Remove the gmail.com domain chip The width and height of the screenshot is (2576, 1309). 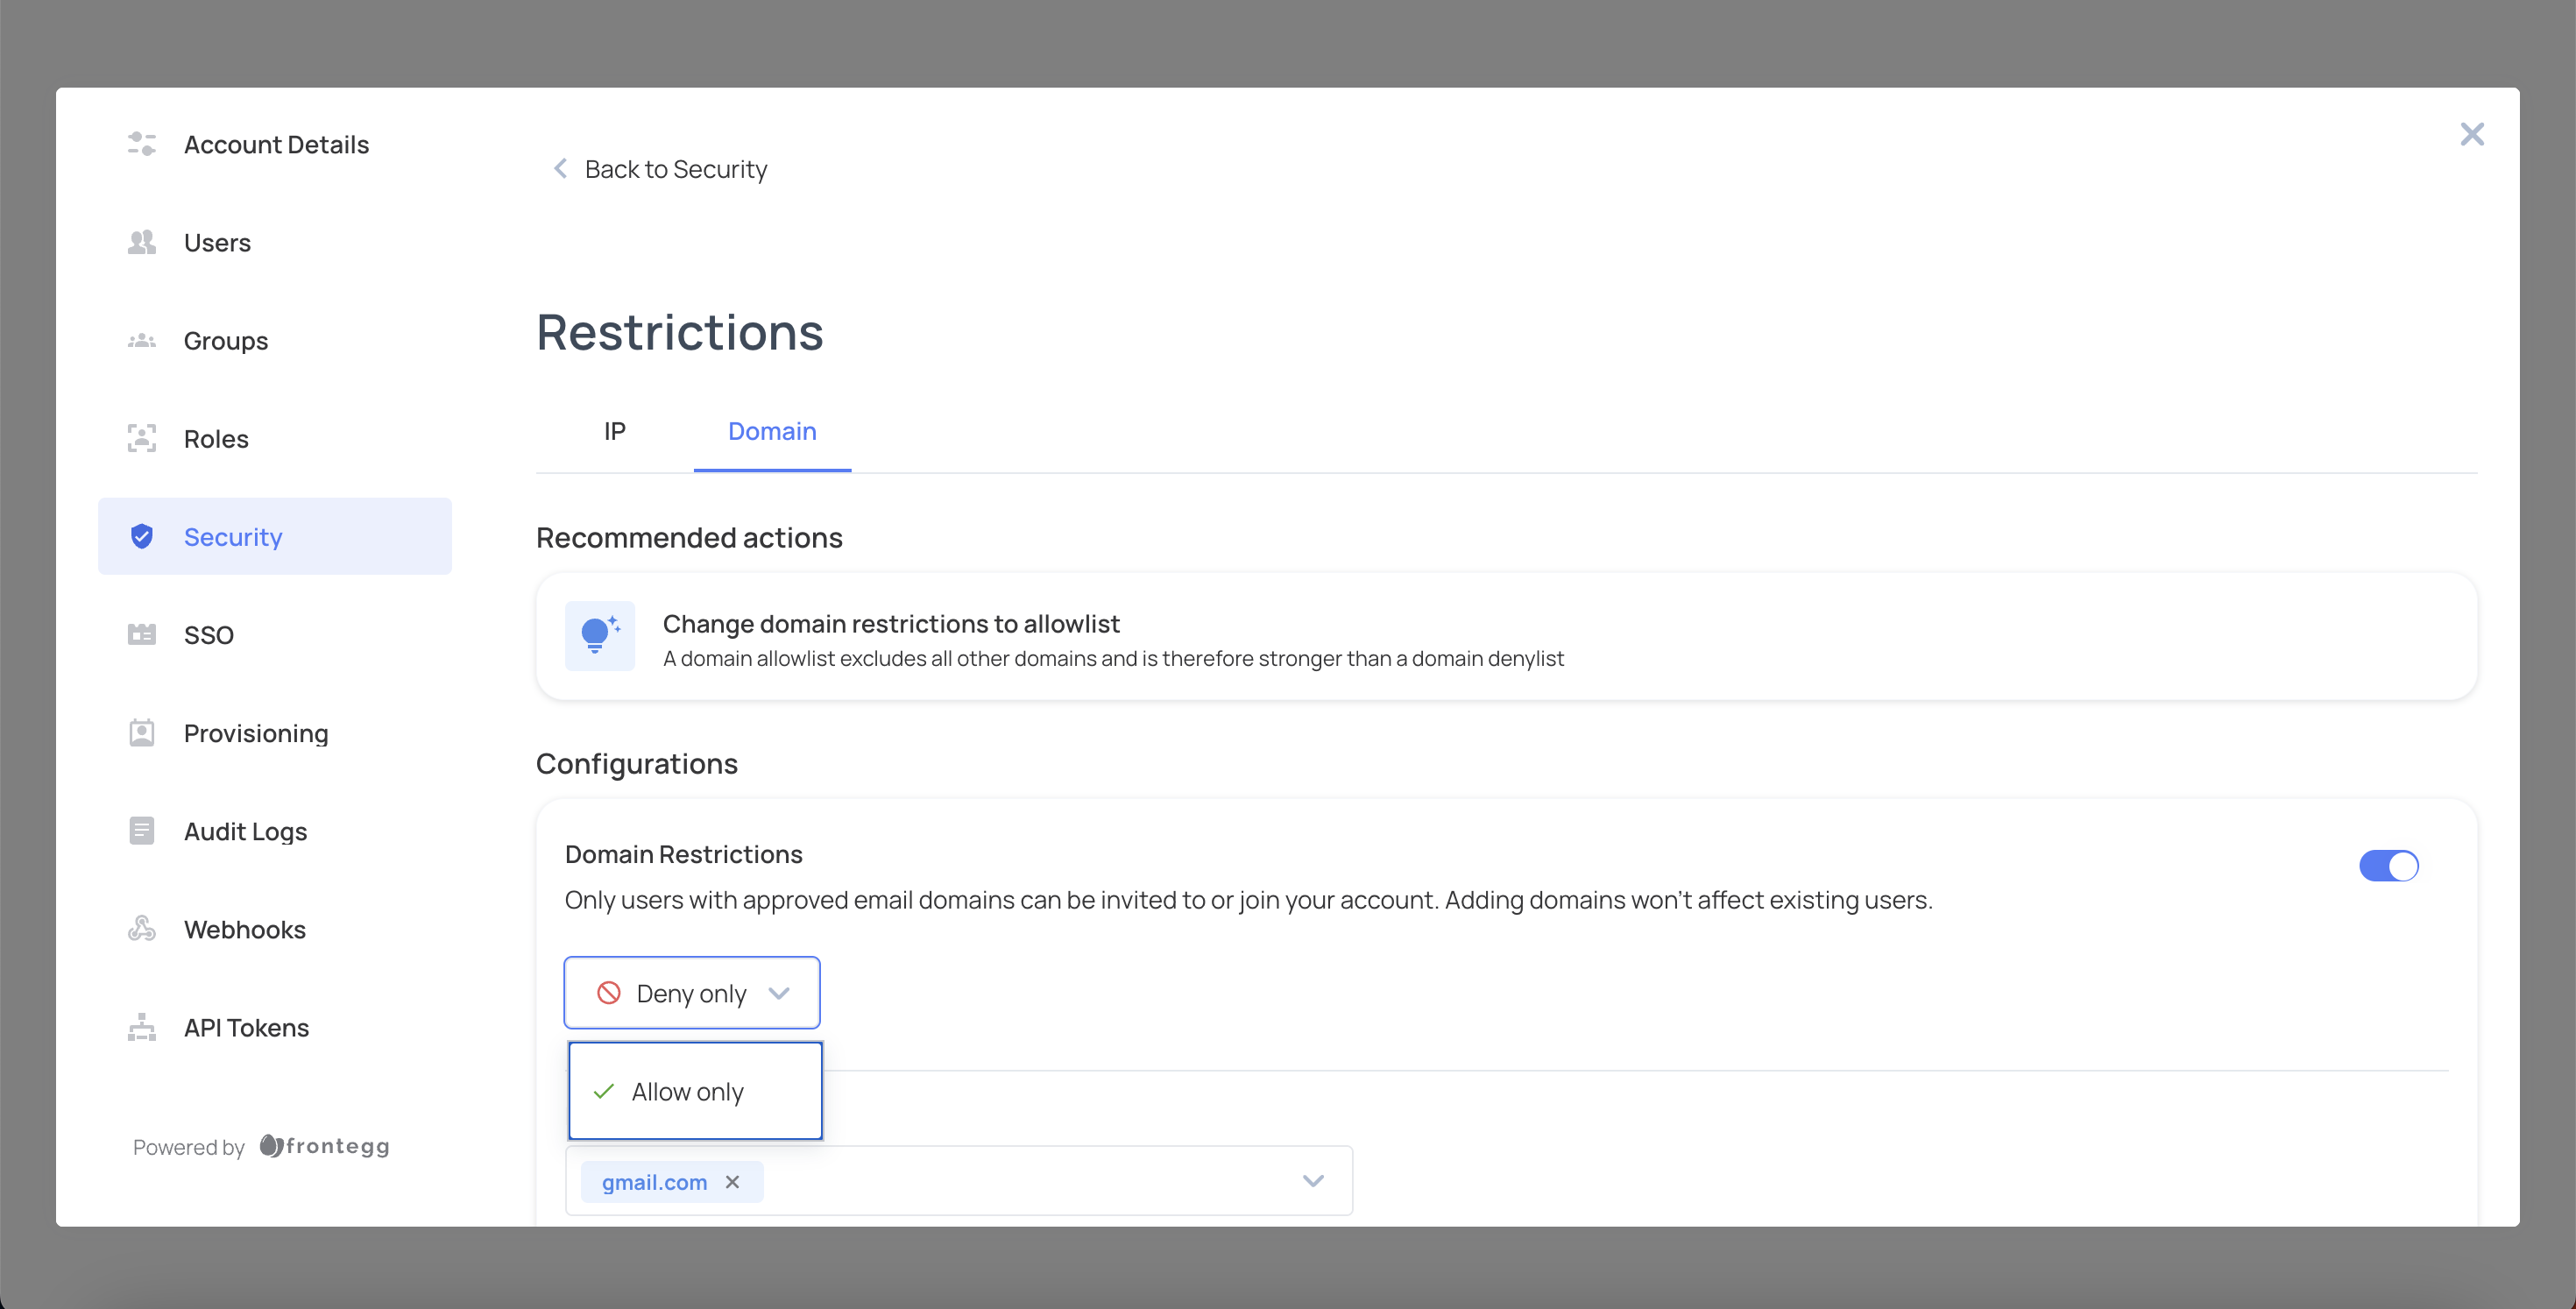point(733,1182)
